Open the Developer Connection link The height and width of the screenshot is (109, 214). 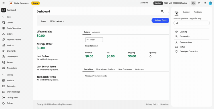pos(189,51)
